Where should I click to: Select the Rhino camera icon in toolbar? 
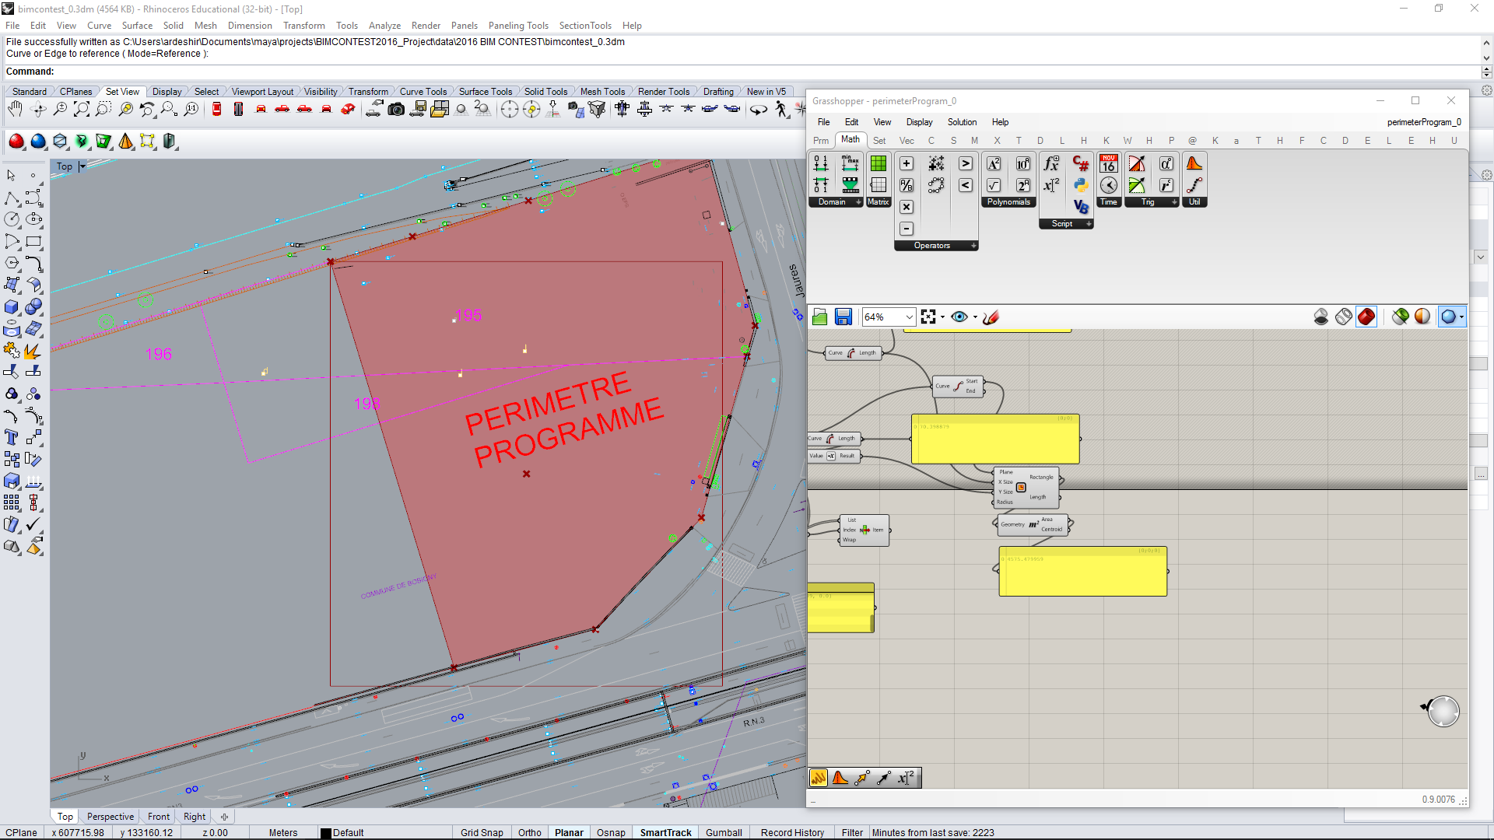pos(396,110)
